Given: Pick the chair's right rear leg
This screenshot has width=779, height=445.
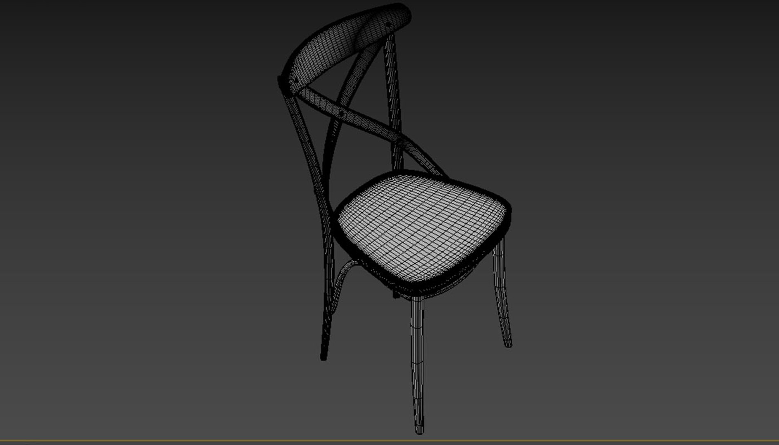Looking at the screenshot, I should (503, 292).
